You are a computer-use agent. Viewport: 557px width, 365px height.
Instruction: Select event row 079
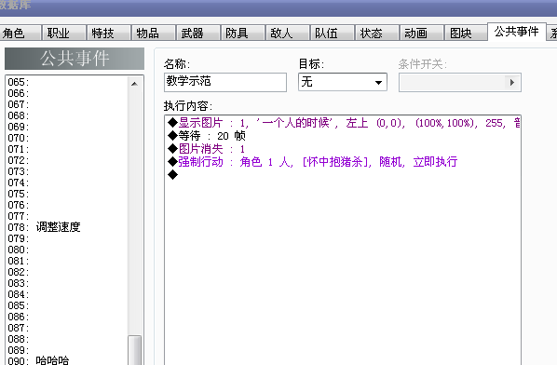pos(67,238)
